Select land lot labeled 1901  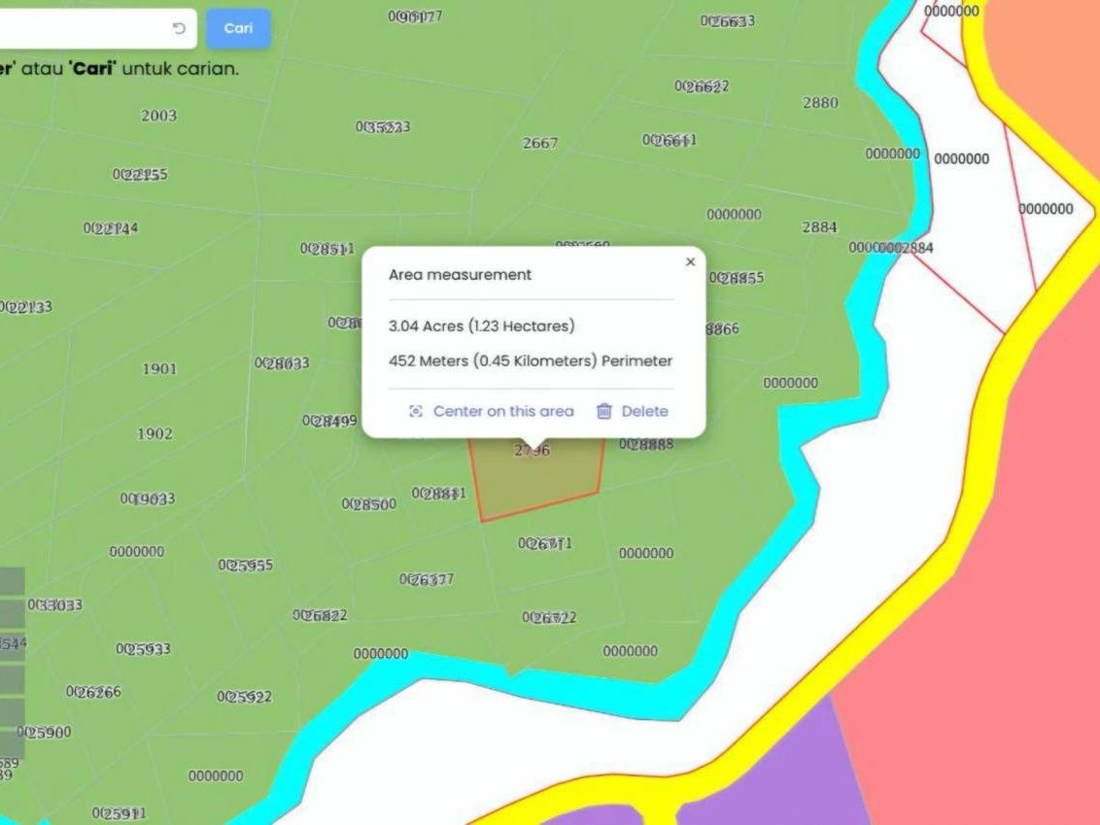159,369
